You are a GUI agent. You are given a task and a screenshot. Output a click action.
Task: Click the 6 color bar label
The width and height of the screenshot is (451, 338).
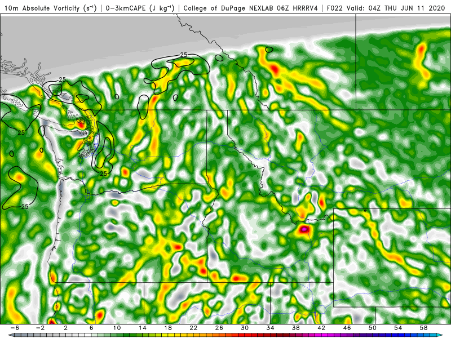[x=91, y=328]
